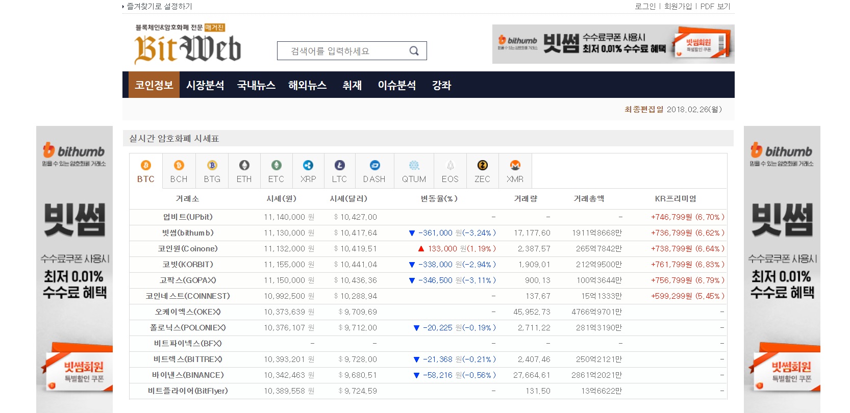Screen dimensions: 850x413
Task: Click the 업비트(UPbit) exchange row
Action: pos(428,217)
